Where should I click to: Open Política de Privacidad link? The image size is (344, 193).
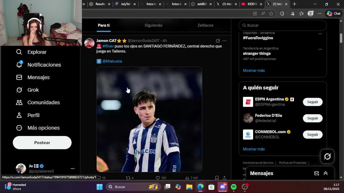[293, 163]
